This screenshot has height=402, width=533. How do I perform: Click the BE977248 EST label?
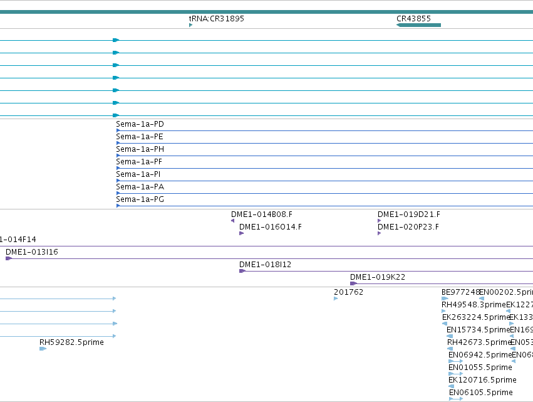click(460, 292)
